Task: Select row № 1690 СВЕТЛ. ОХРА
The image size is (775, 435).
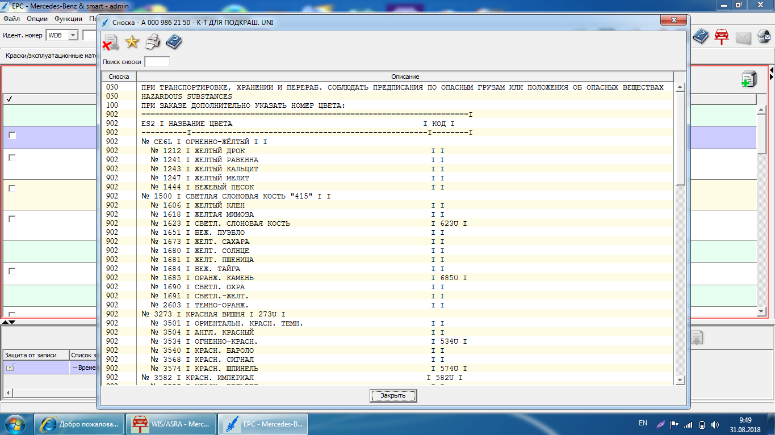Action: tap(387, 287)
